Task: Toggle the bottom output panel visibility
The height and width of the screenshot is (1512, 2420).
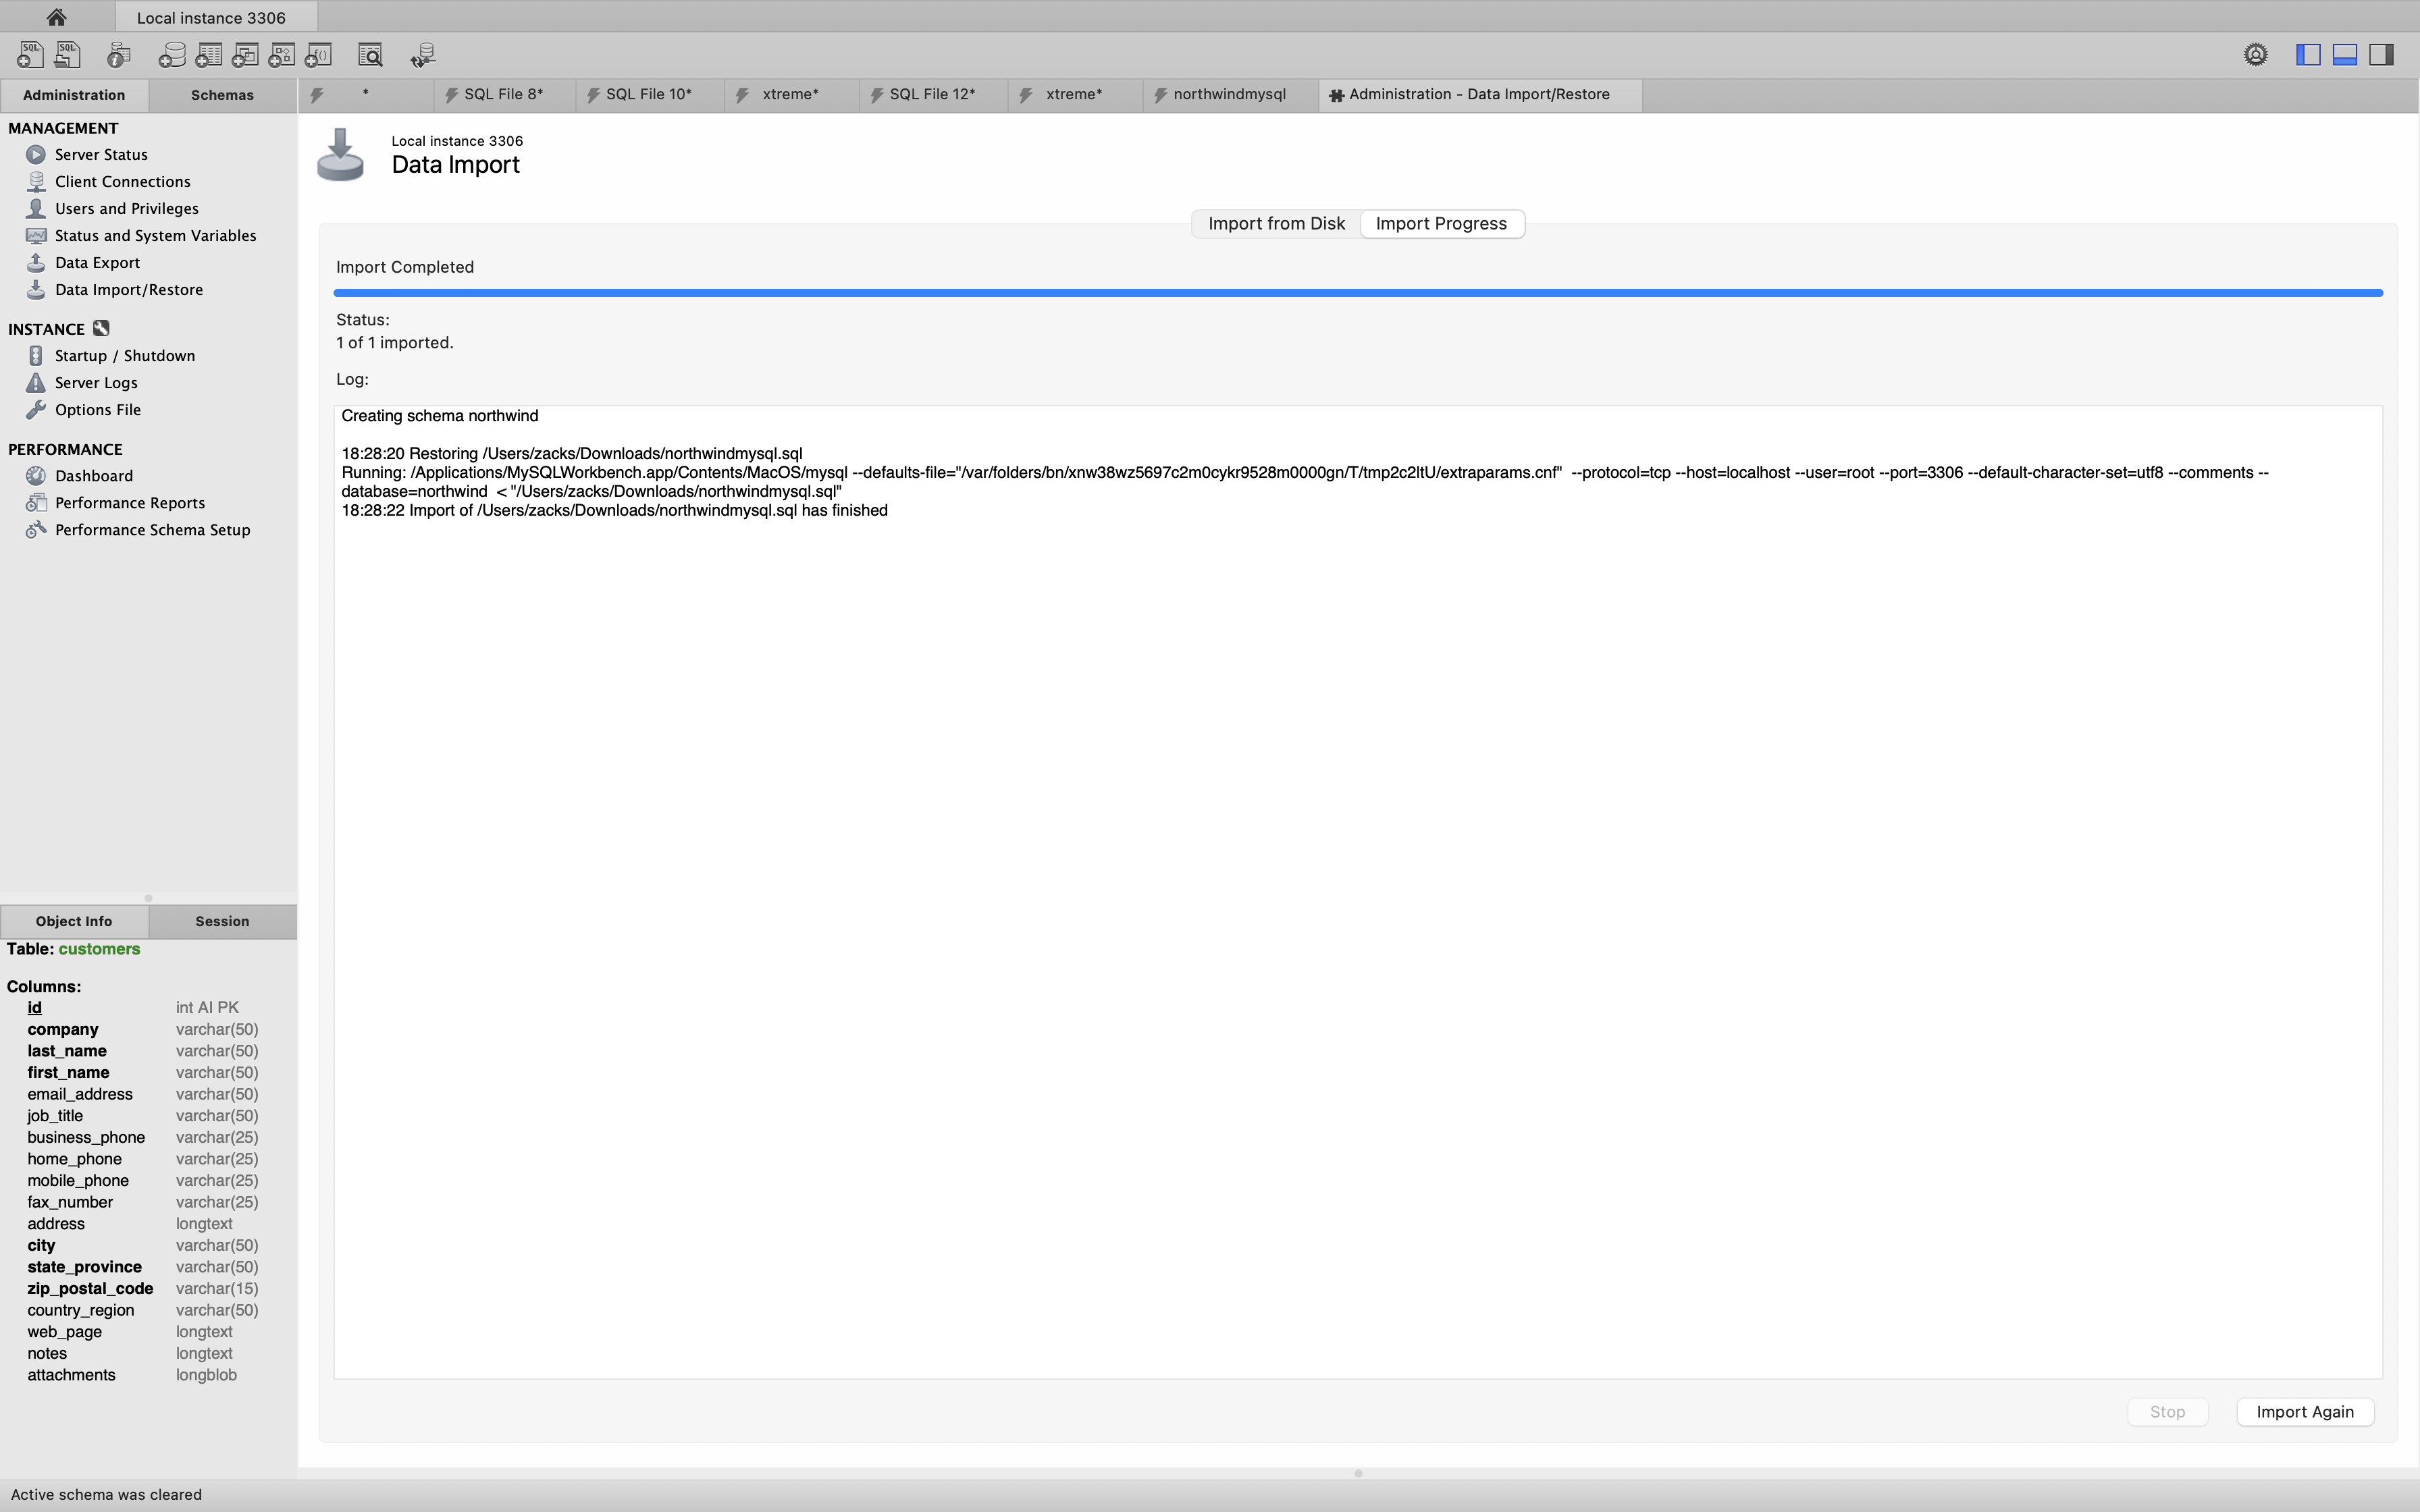Action: [2345, 55]
